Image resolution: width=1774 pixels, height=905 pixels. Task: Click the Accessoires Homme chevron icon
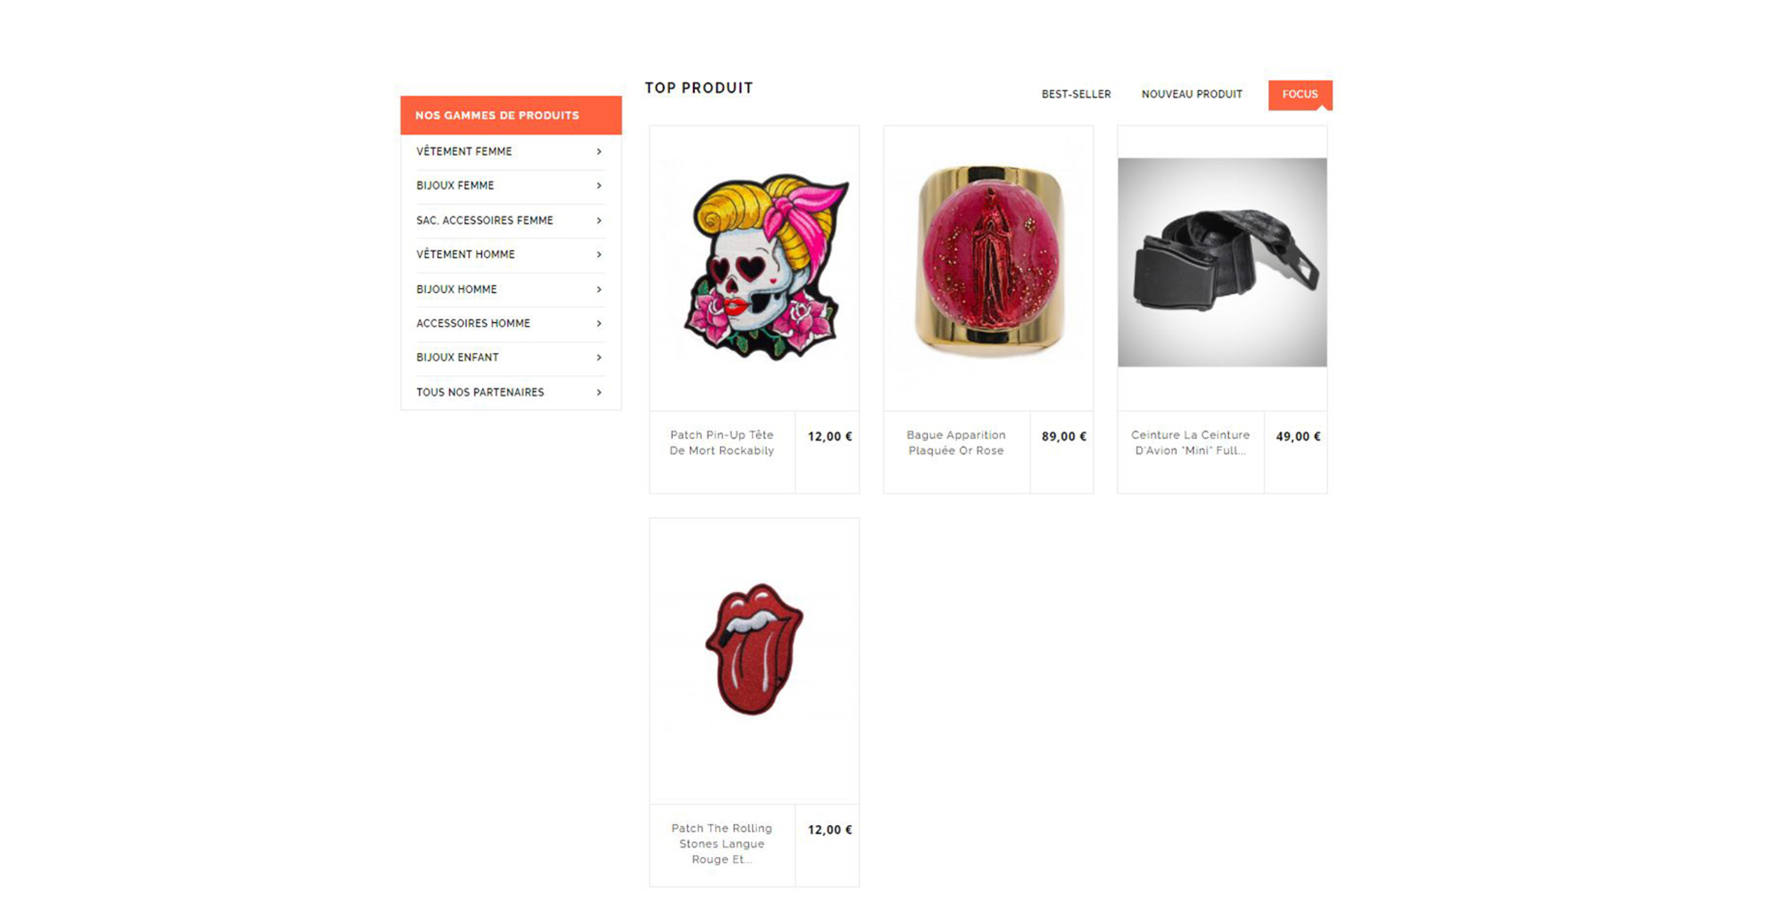pyautogui.click(x=599, y=324)
